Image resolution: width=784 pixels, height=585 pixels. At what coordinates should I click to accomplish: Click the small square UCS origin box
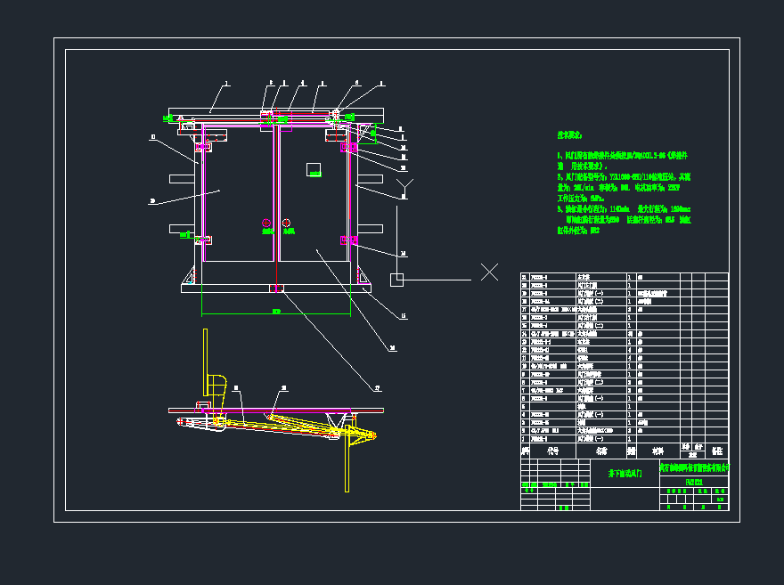[x=397, y=279]
